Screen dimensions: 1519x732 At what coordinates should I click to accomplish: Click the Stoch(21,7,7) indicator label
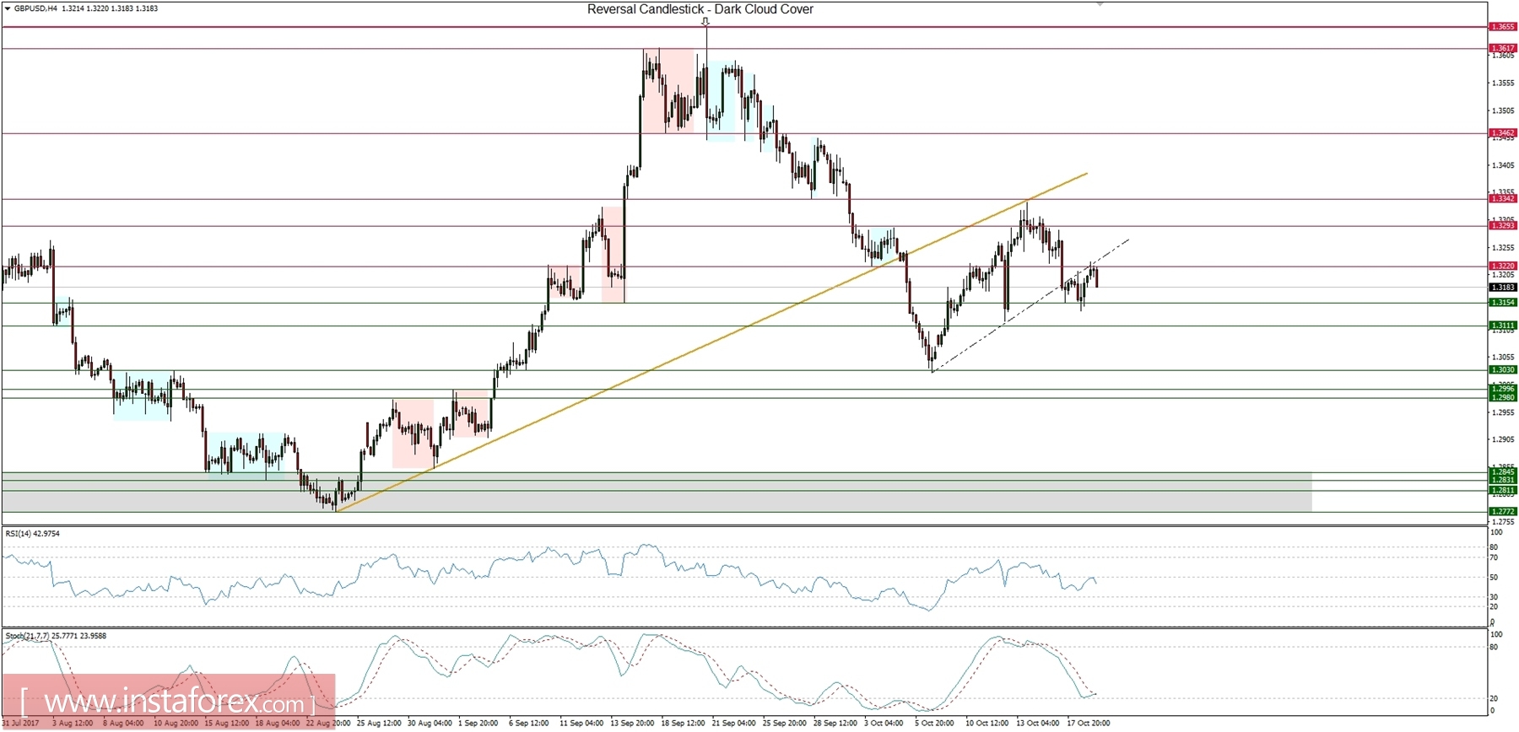(56, 636)
